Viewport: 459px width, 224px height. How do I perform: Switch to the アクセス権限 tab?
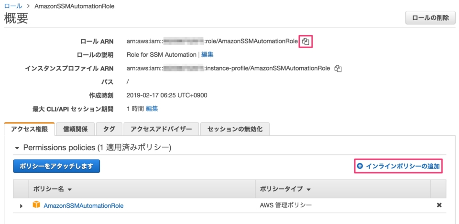click(x=29, y=130)
